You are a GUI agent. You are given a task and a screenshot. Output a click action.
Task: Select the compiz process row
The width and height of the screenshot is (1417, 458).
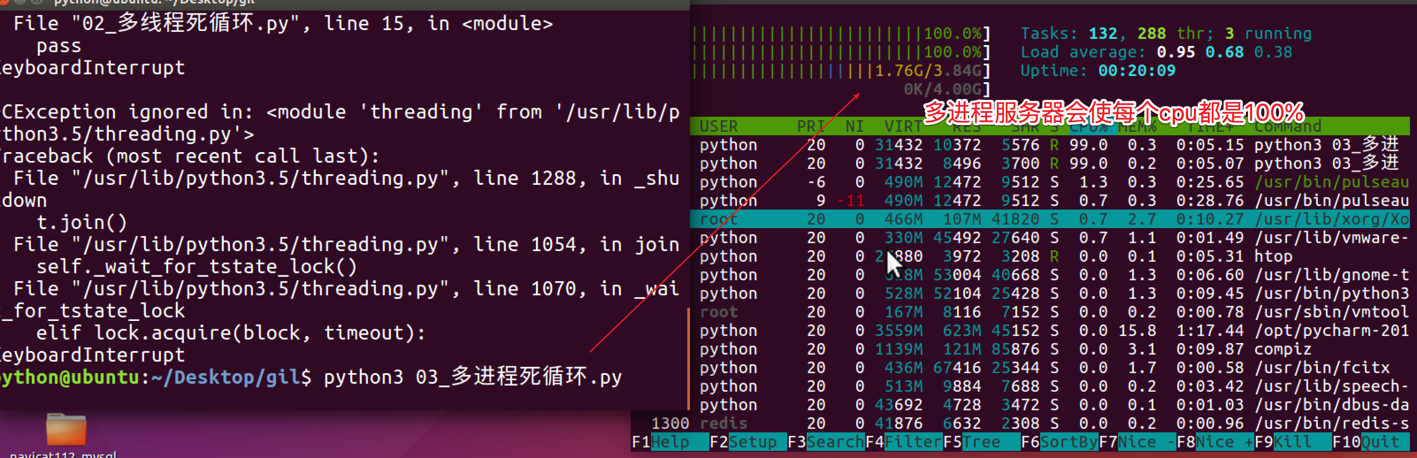point(1049,349)
